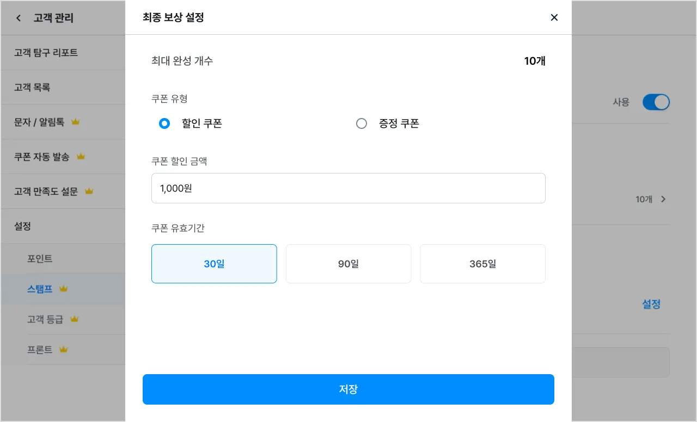
Task: Click the 쿠폰 할인 금액 input field
Action: tap(348, 188)
